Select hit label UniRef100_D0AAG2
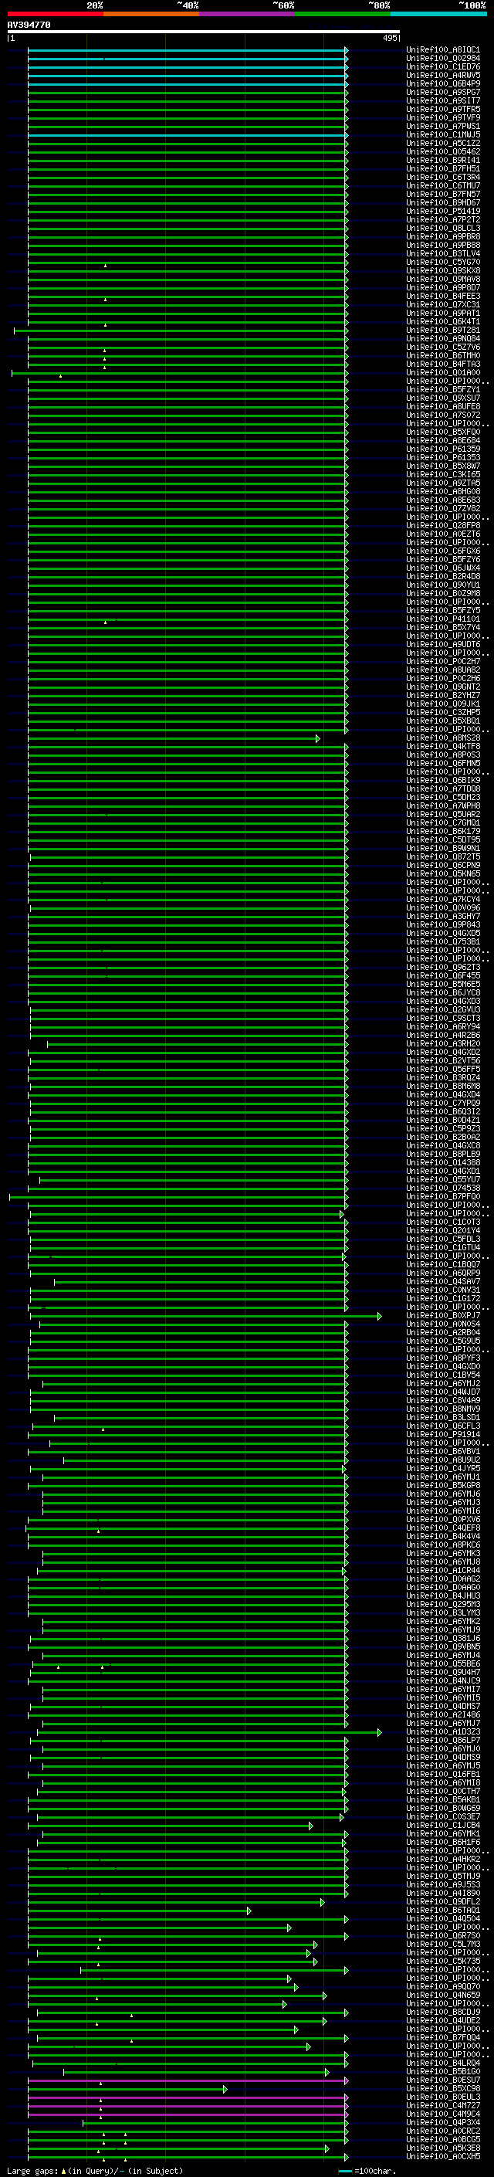The width and height of the screenshot is (494, 2177). [x=443, y=1578]
